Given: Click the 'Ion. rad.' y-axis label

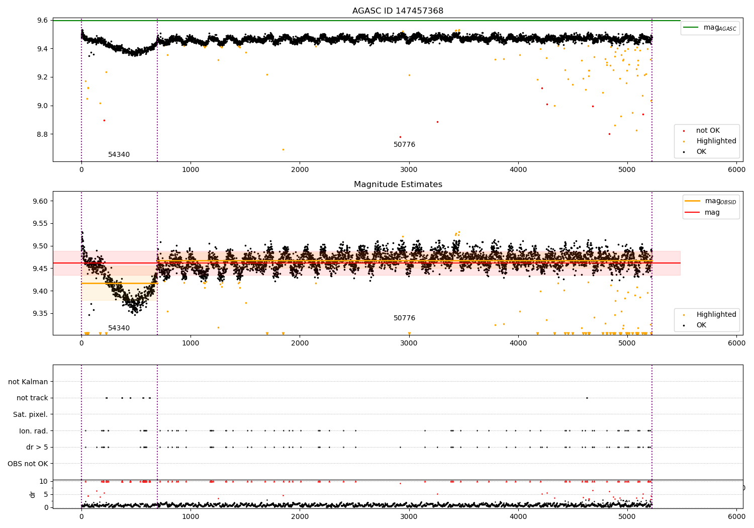Looking at the screenshot, I should pos(34,431).
